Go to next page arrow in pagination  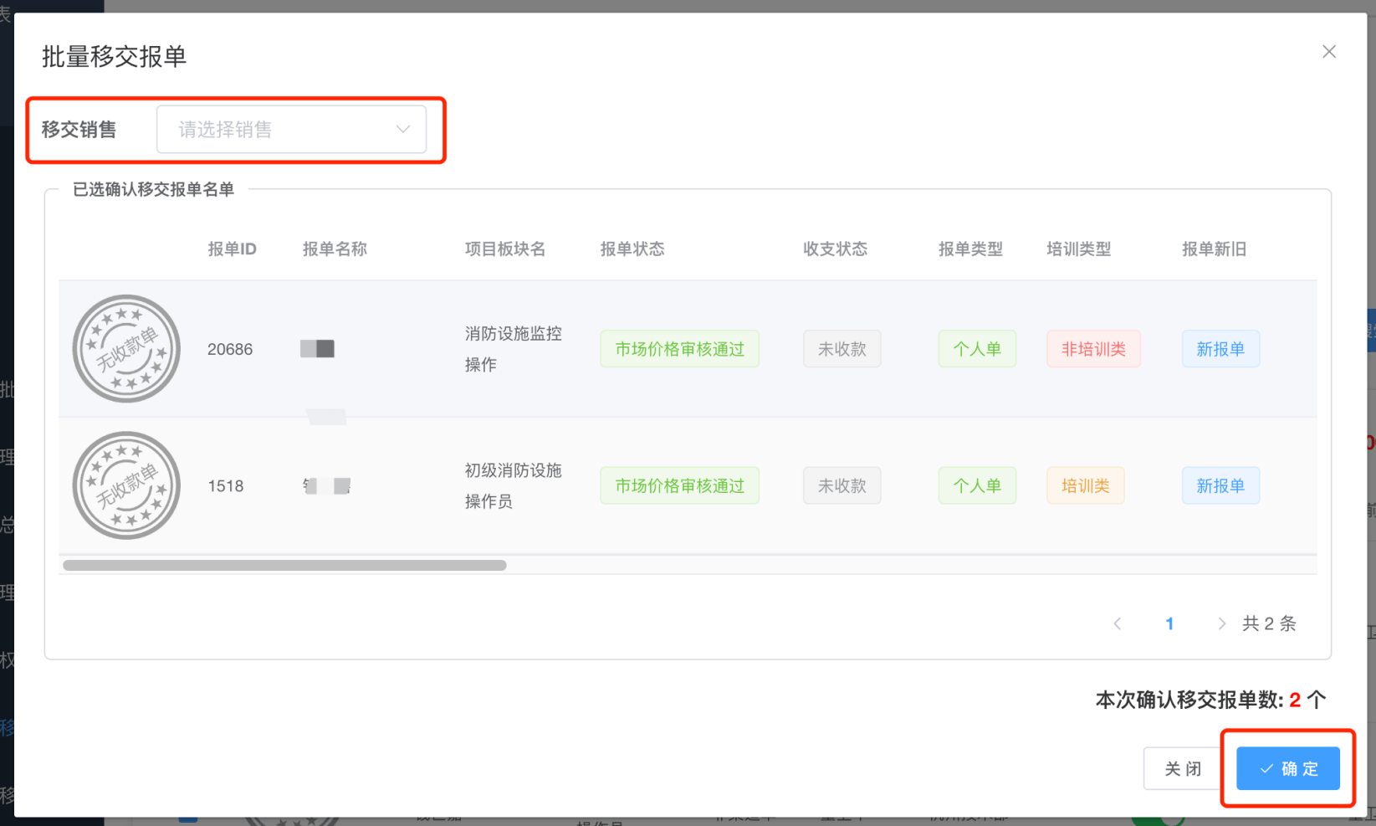tap(1221, 623)
